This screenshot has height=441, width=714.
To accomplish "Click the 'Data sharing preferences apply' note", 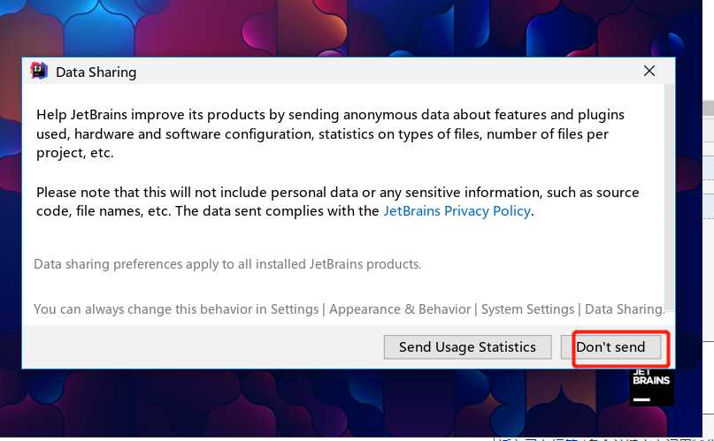I will [x=227, y=264].
